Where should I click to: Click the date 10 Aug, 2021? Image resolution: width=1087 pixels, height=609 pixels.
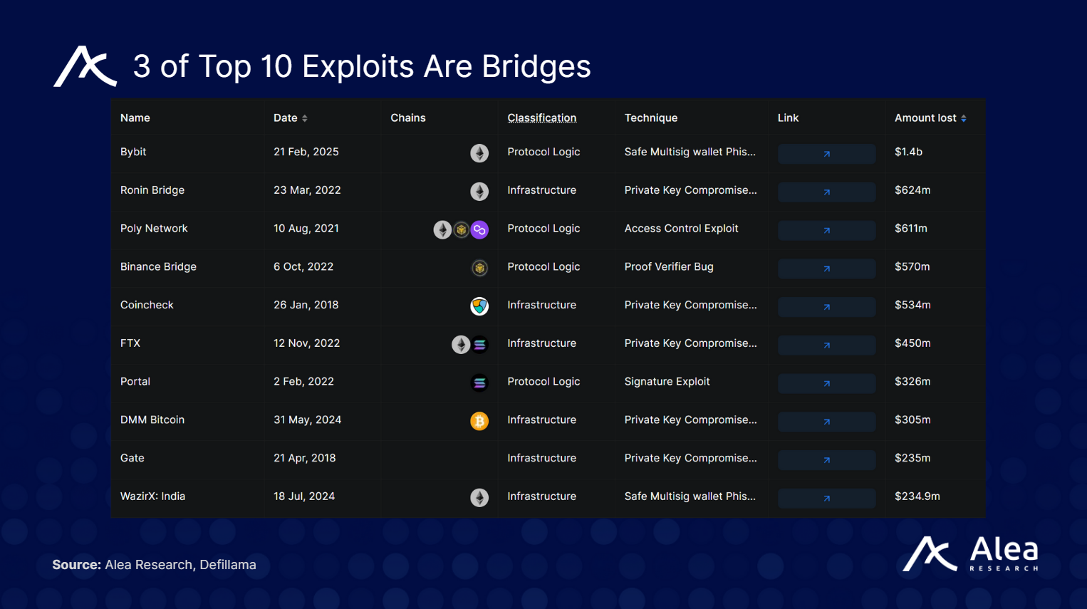pyautogui.click(x=306, y=229)
